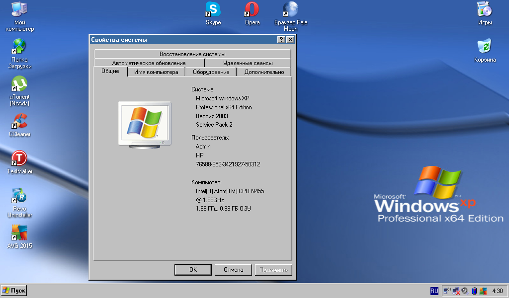
Task: Open the TextMaker shortcut
Action: tap(19, 158)
